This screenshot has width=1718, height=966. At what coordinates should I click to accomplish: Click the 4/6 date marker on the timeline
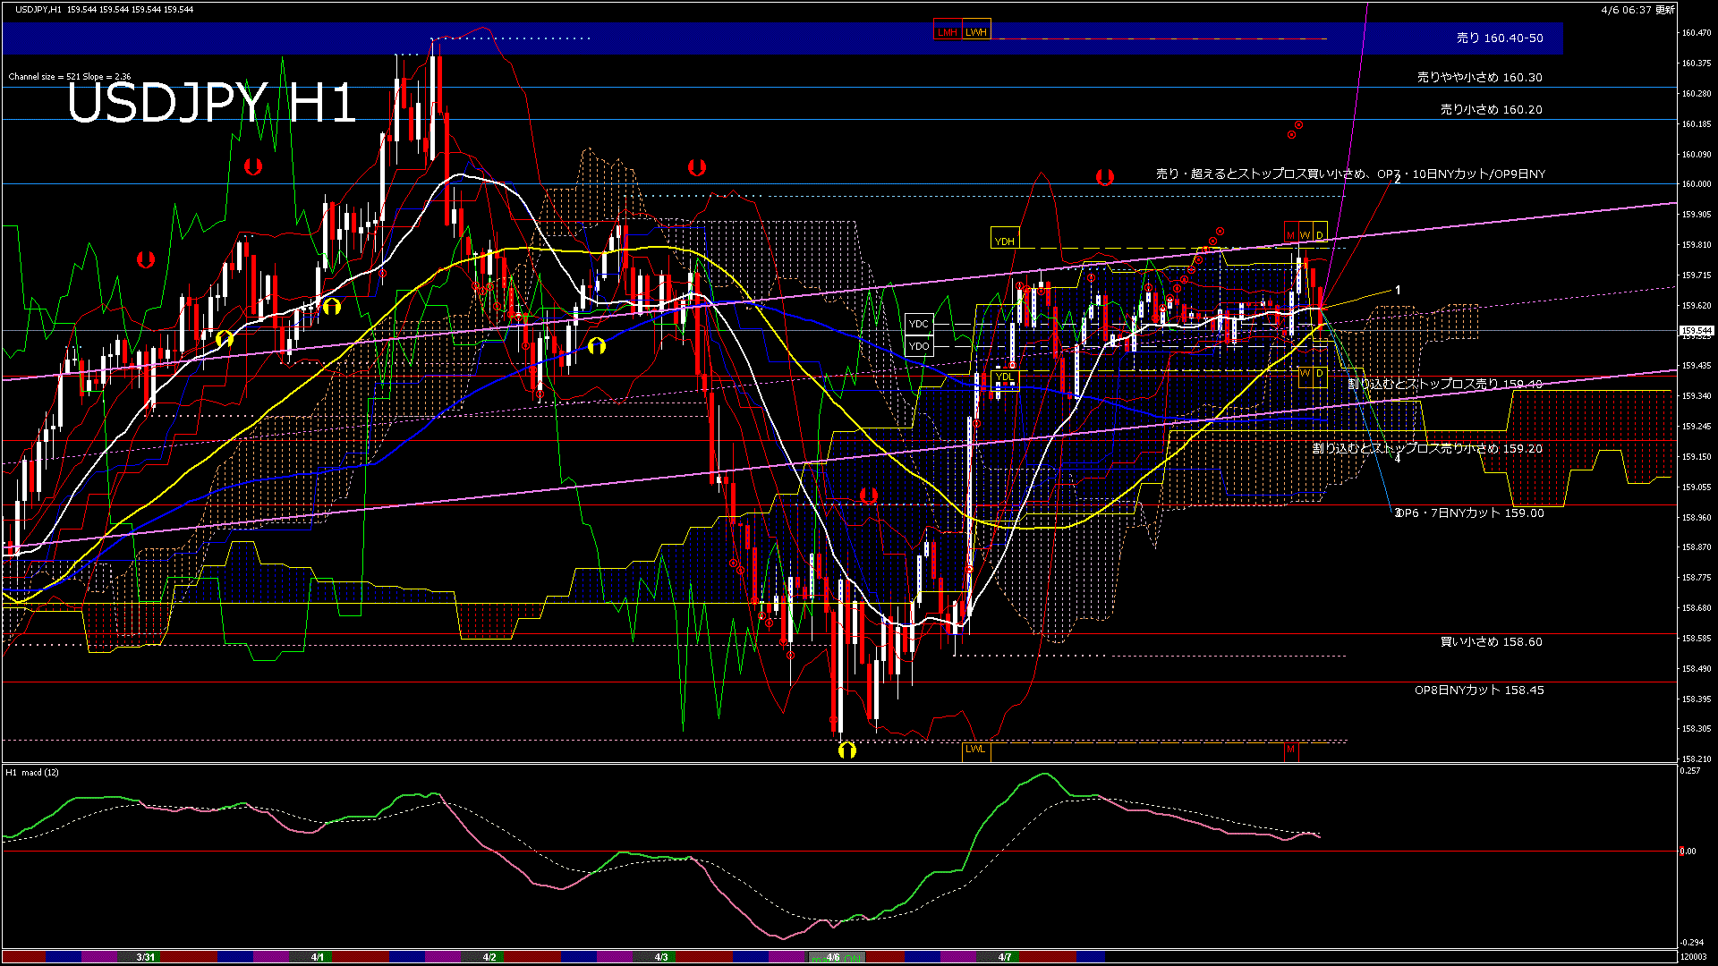[x=832, y=957]
